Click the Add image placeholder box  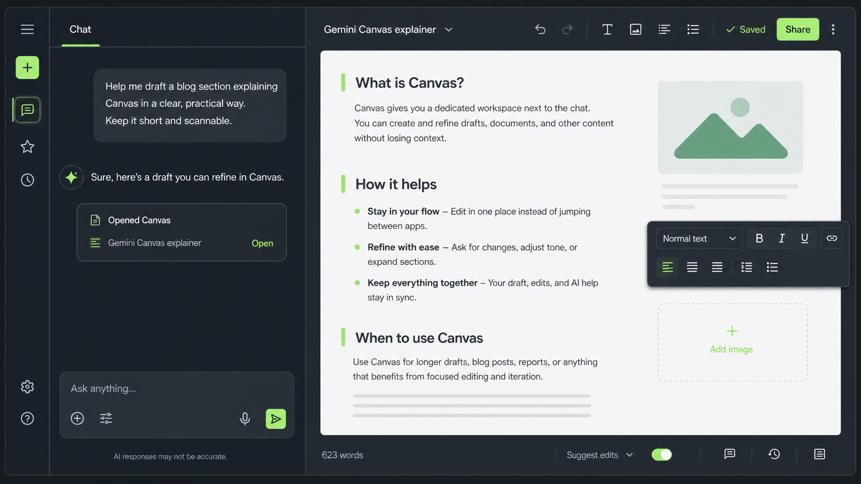coord(732,342)
